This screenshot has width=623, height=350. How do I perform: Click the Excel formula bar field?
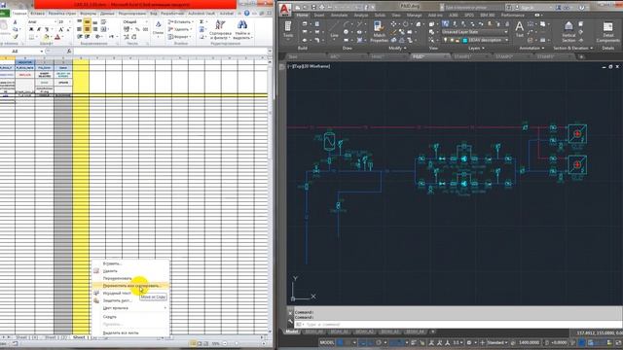point(170,52)
